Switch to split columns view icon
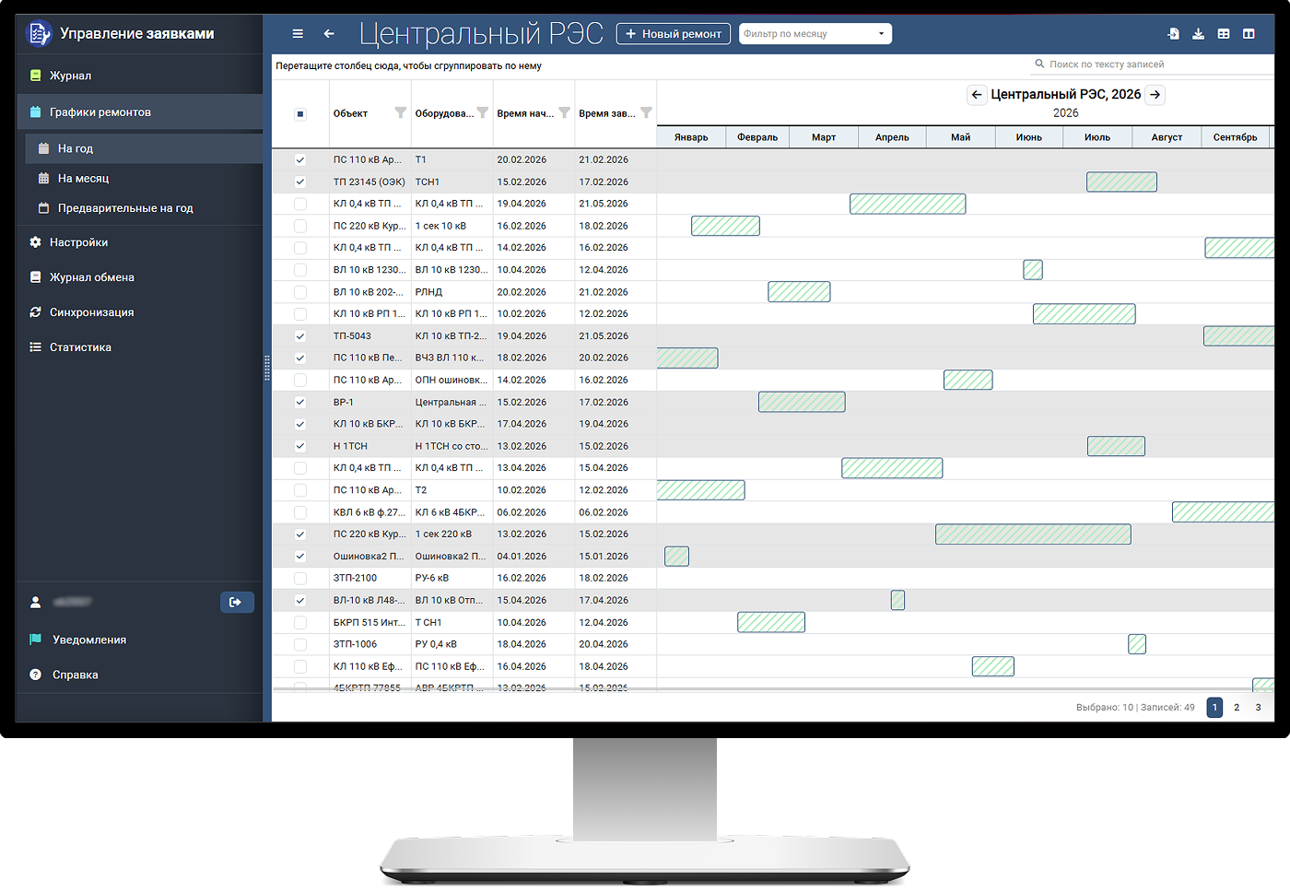The width and height of the screenshot is (1290, 892). click(x=1249, y=34)
